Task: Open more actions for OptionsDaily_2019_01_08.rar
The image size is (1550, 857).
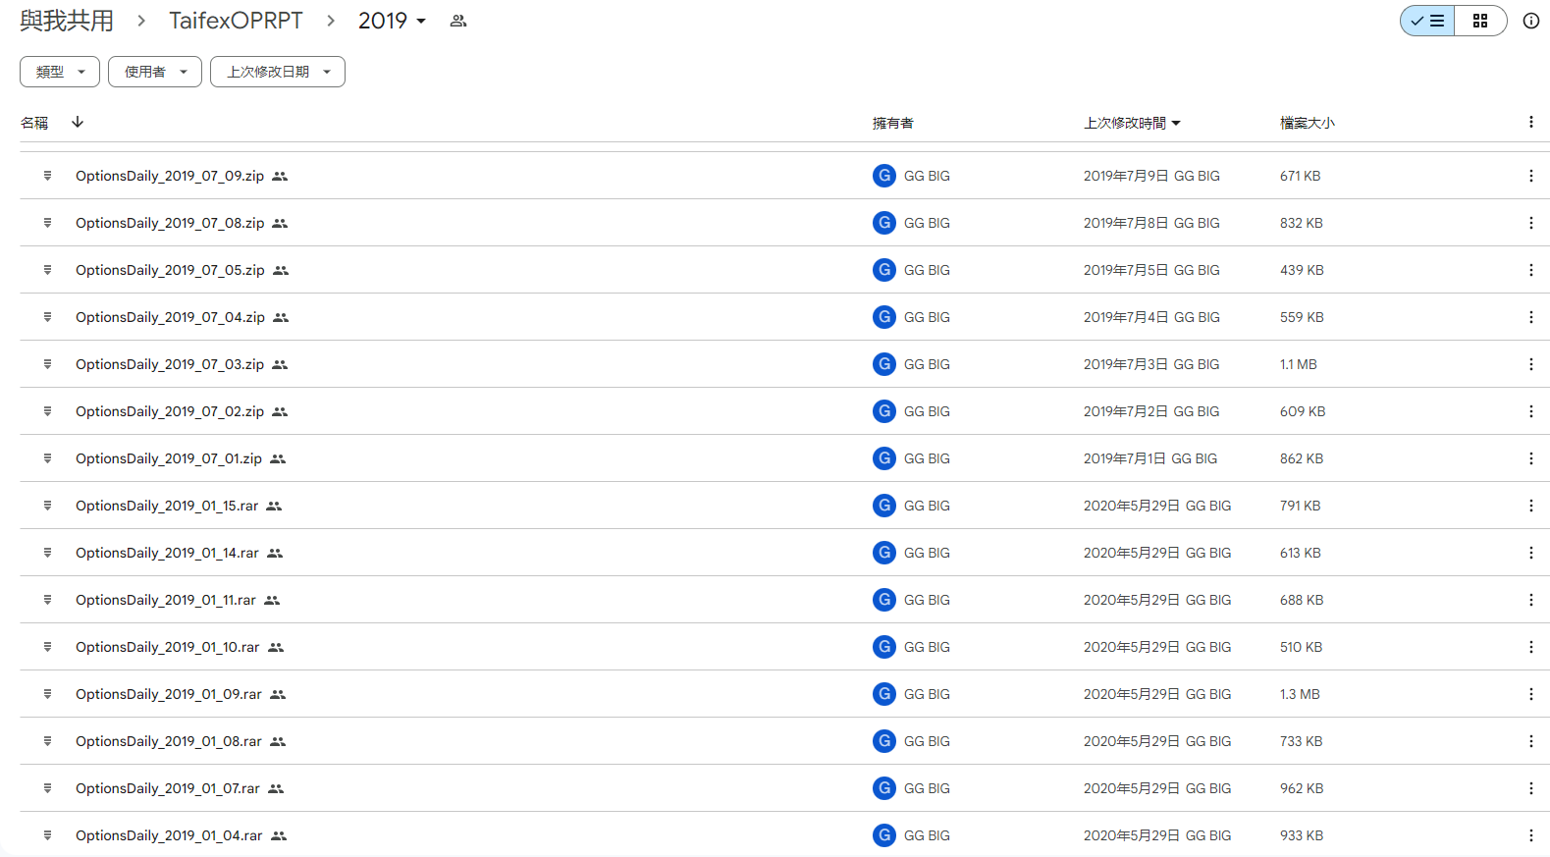Action: pyautogui.click(x=1531, y=741)
